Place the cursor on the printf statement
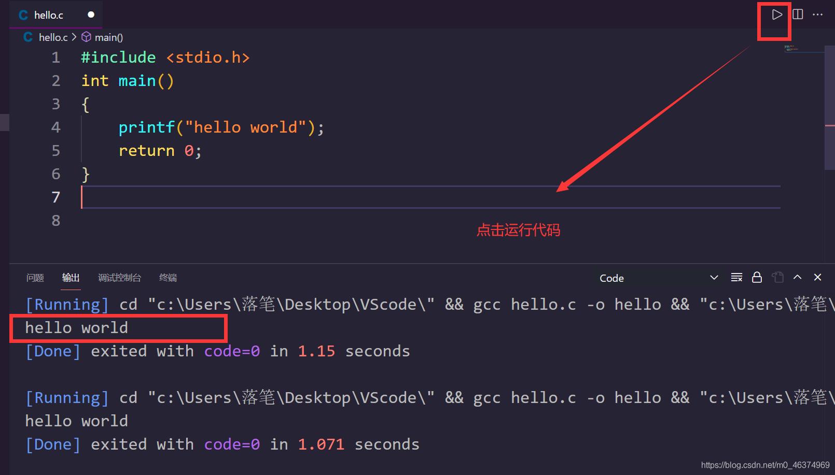This screenshot has height=475, width=835. pyautogui.click(x=221, y=127)
